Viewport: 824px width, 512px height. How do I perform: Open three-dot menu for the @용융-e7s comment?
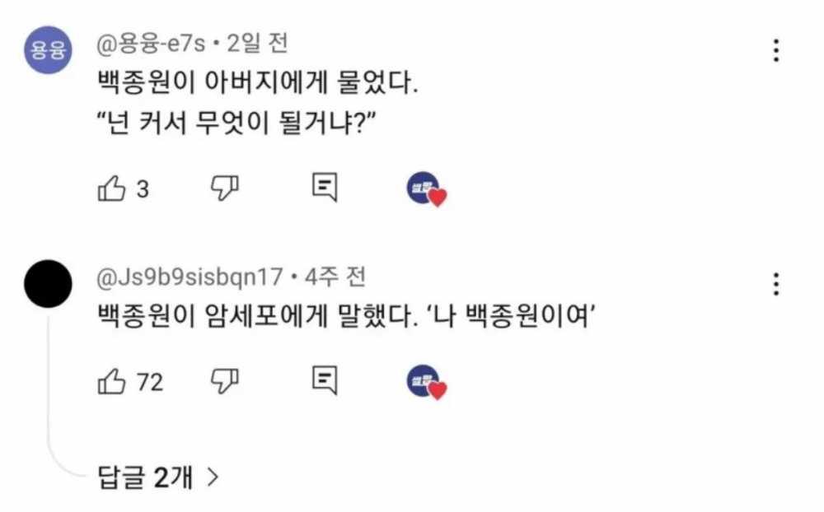click(x=775, y=50)
